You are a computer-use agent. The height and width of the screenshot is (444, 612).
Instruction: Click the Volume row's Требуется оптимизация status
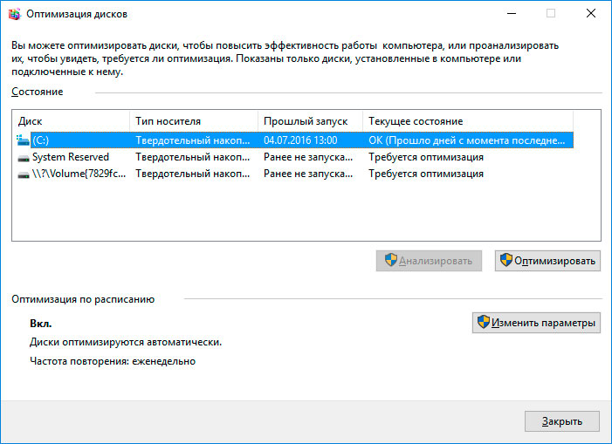pos(426,174)
